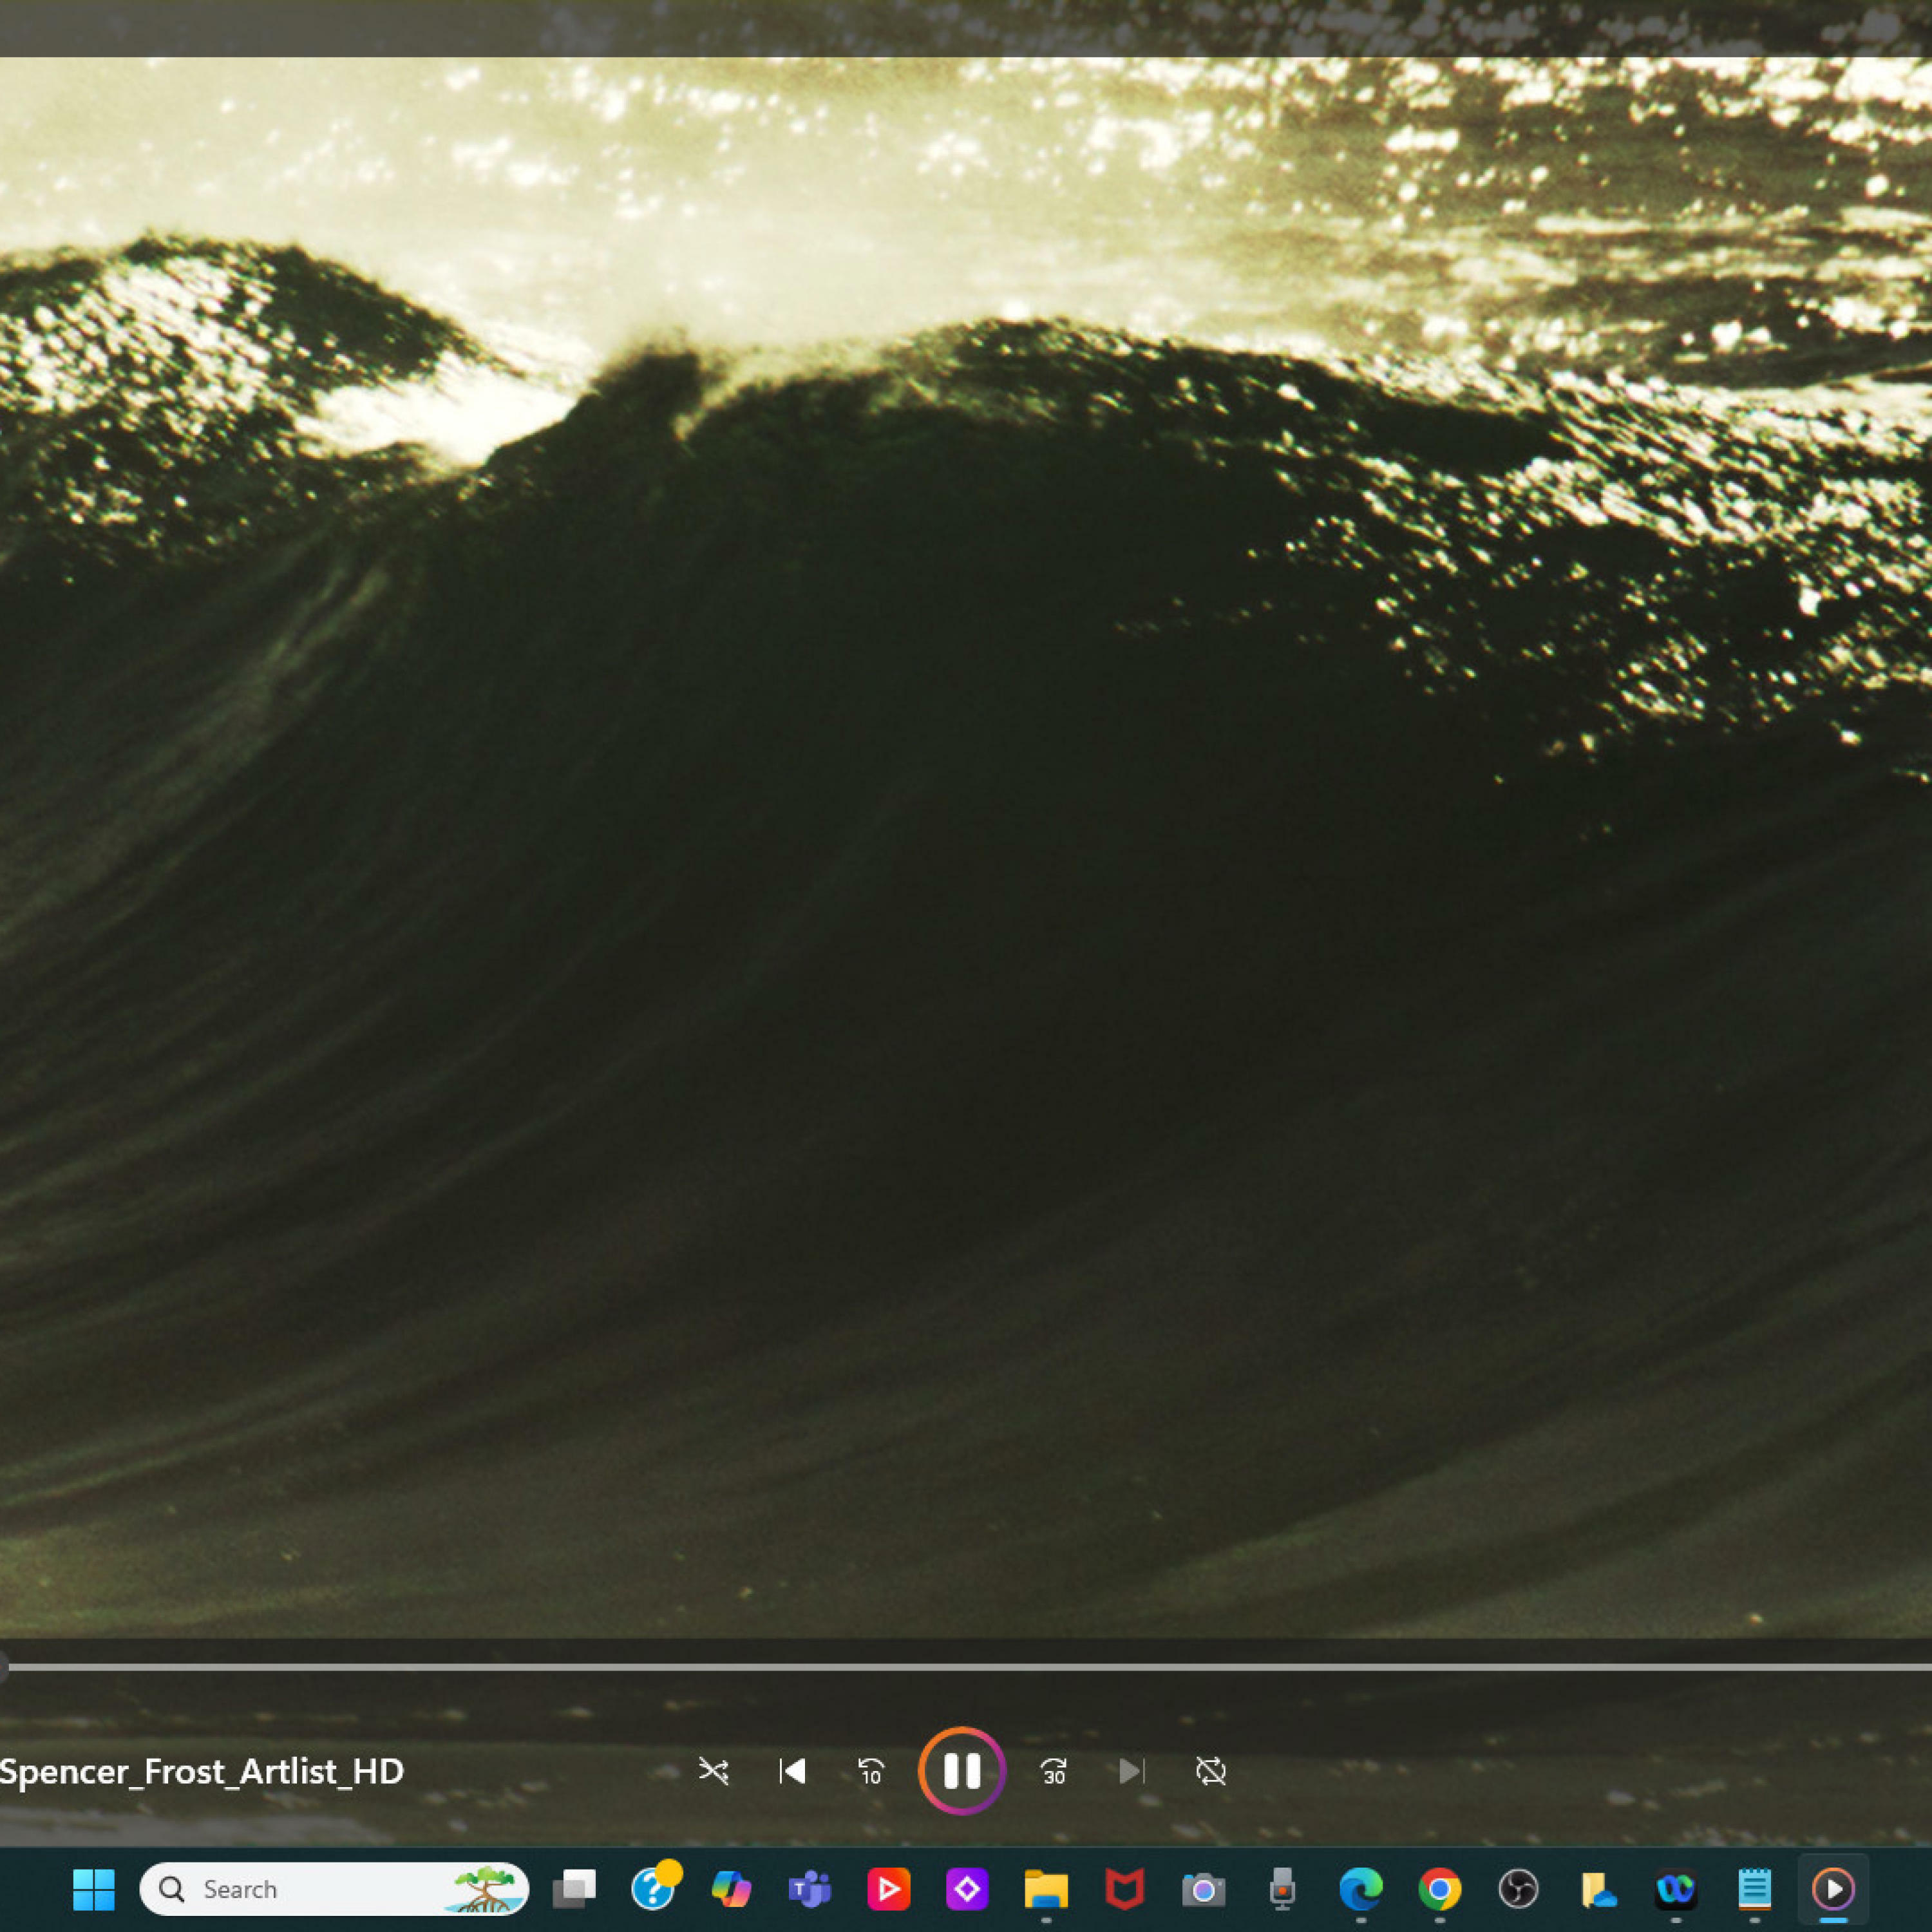The width and height of the screenshot is (1932, 1932).
Task: Open OBS Studio
Action: pyautogui.click(x=1518, y=1889)
